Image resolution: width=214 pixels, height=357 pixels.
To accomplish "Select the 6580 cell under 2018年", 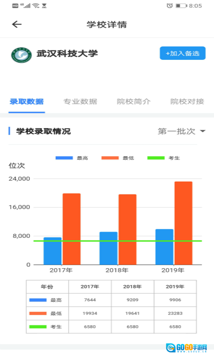I will pyautogui.click(x=132, y=327).
